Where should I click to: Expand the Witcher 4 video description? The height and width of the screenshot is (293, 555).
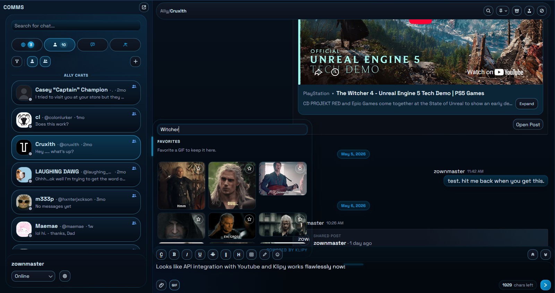pos(527,104)
